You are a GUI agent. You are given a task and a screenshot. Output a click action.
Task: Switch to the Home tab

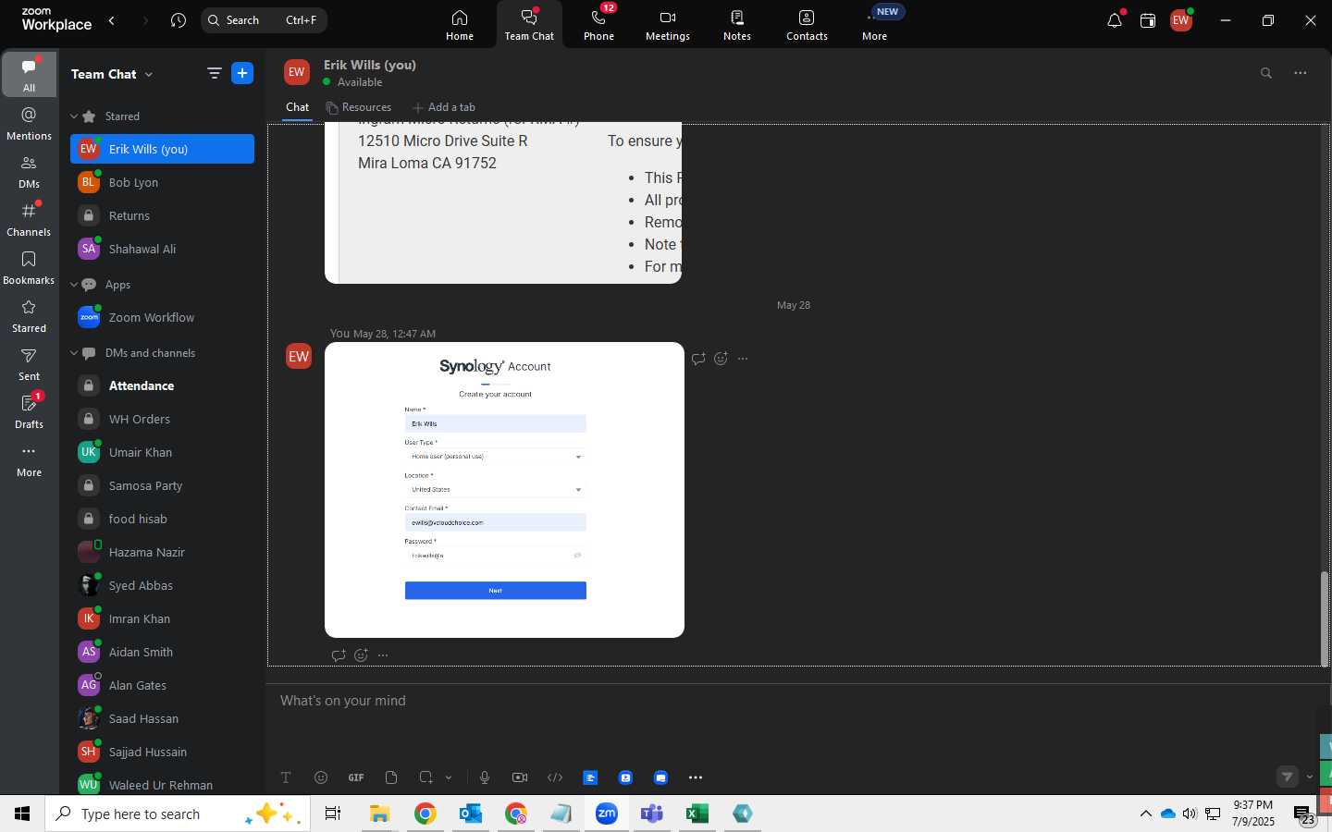pos(460,25)
